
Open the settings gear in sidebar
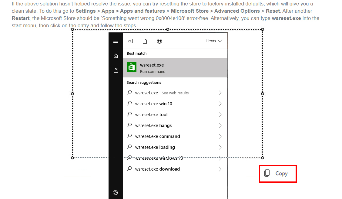116,192
